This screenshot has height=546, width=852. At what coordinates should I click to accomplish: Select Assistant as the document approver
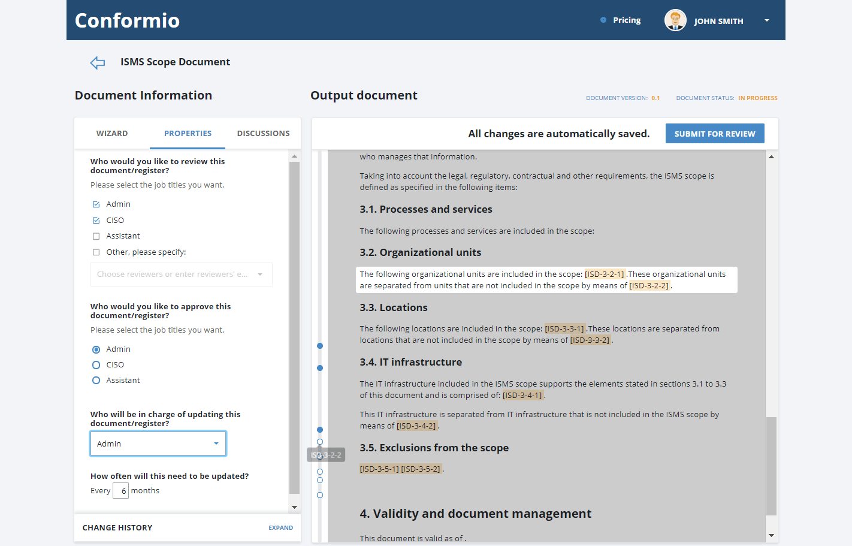[x=96, y=381]
